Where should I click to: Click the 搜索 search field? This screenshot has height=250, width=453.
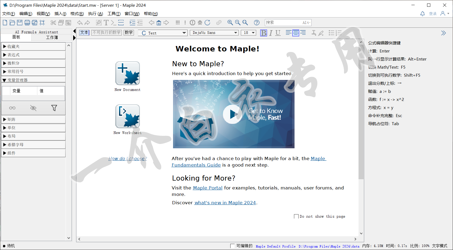288,23
